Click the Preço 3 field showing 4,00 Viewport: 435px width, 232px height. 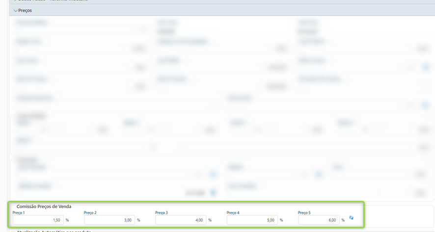180,220
